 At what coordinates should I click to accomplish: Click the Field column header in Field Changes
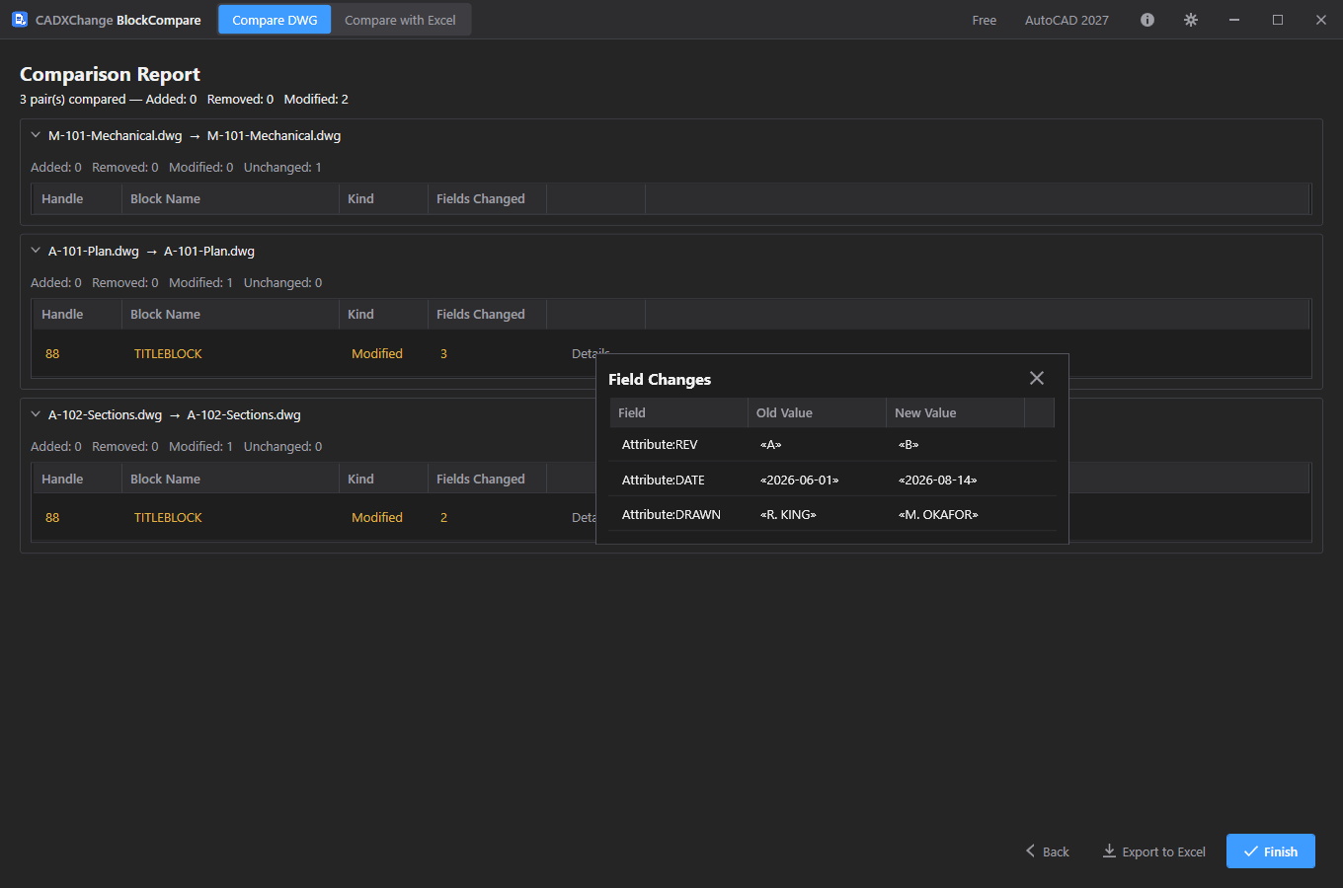click(x=678, y=412)
